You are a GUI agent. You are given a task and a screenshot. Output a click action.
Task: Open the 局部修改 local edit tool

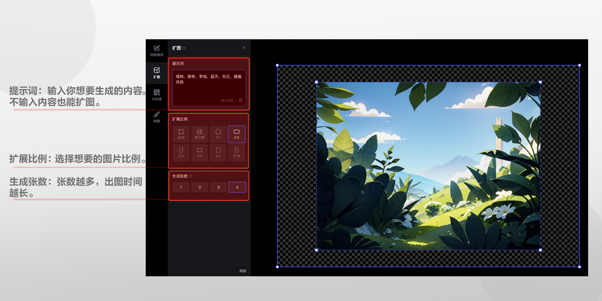tap(157, 51)
